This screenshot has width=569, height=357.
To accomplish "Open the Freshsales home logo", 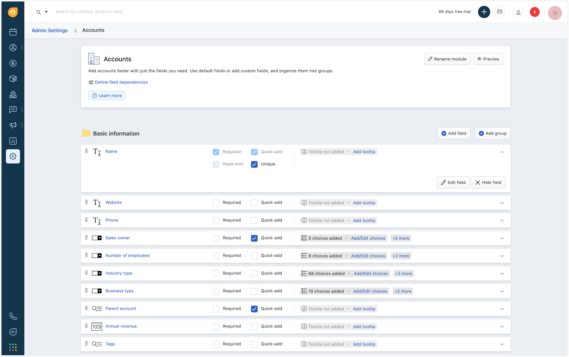I will point(13,12).
